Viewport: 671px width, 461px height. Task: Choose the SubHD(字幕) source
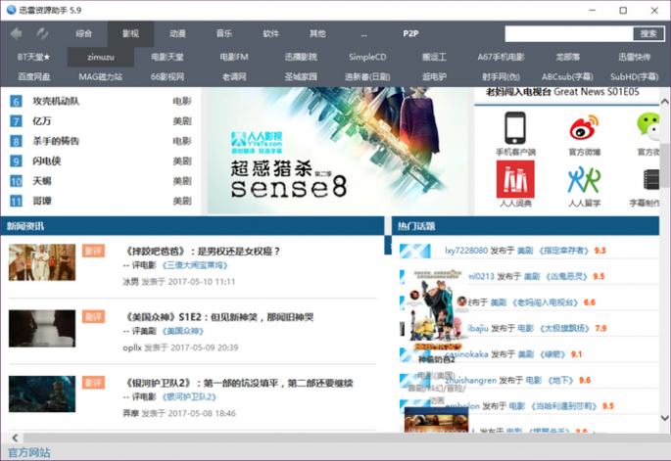click(x=630, y=76)
